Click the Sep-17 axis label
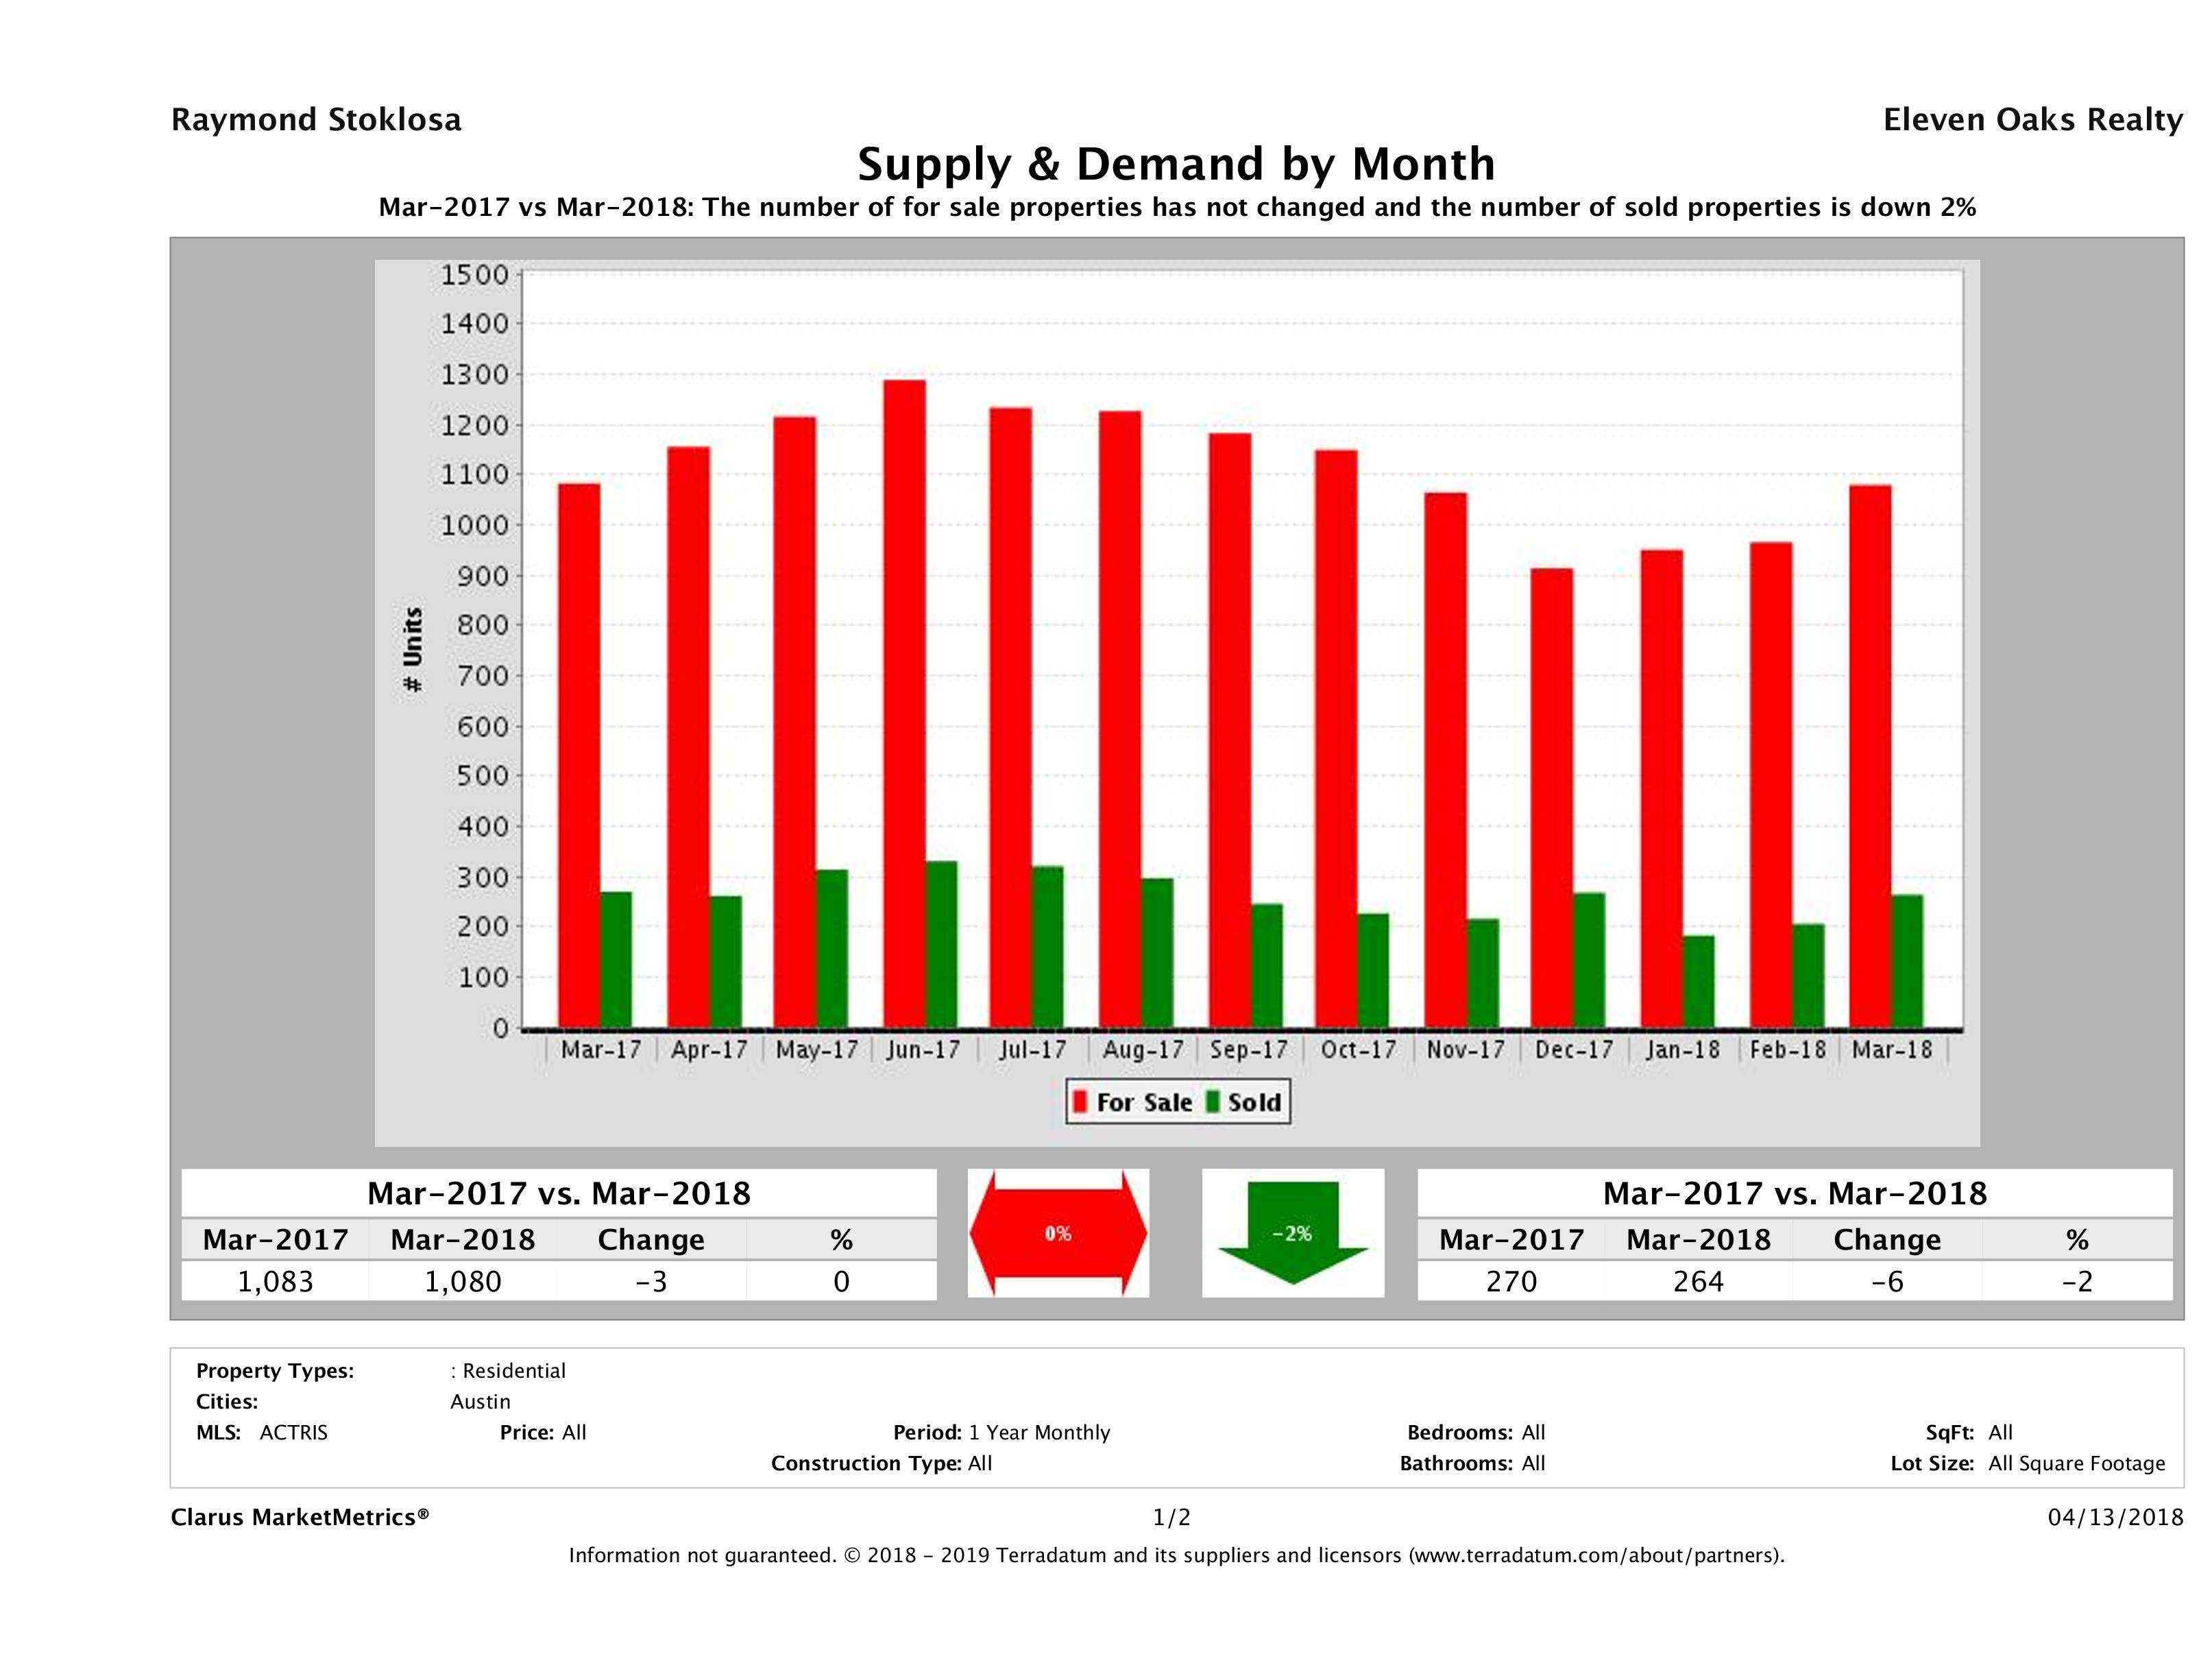Viewport: 2212px width, 1678px height. tap(1248, 1050)
